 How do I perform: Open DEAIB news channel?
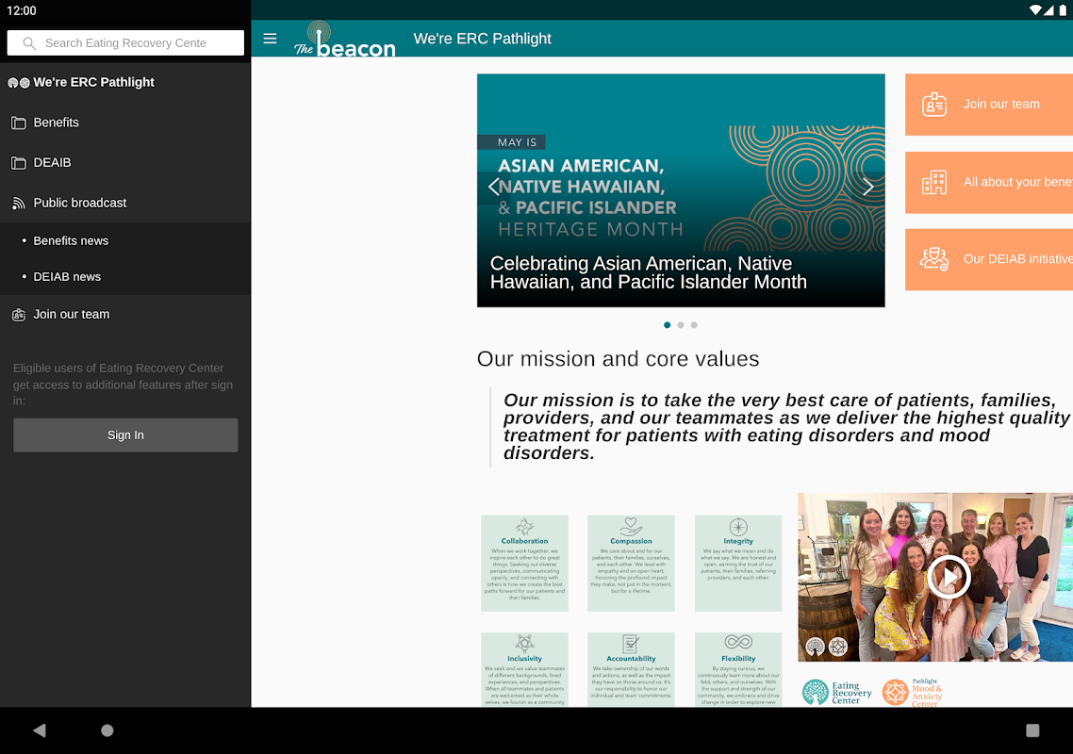pyautogui.click(x=125, y=276)
